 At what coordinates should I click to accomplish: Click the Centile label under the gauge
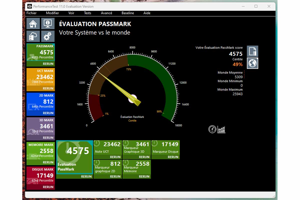(x=132, y=120)
